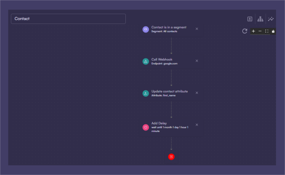Click the pink delay node icon

pyautogui.click(x=146, y=127)
